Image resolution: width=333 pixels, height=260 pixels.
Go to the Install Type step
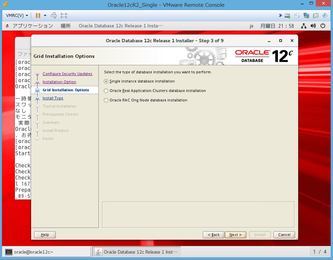(53, 98)
